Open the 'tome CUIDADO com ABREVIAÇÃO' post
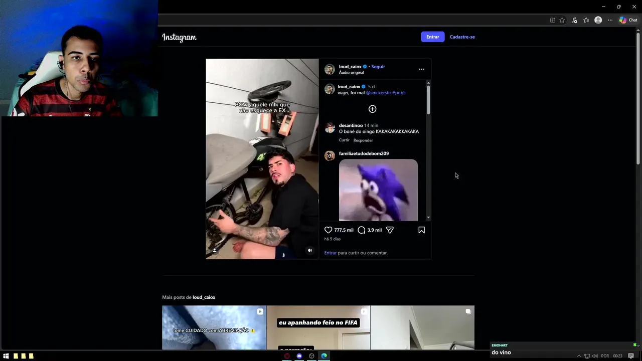642x361 pixels. click(x=214, y=328)
